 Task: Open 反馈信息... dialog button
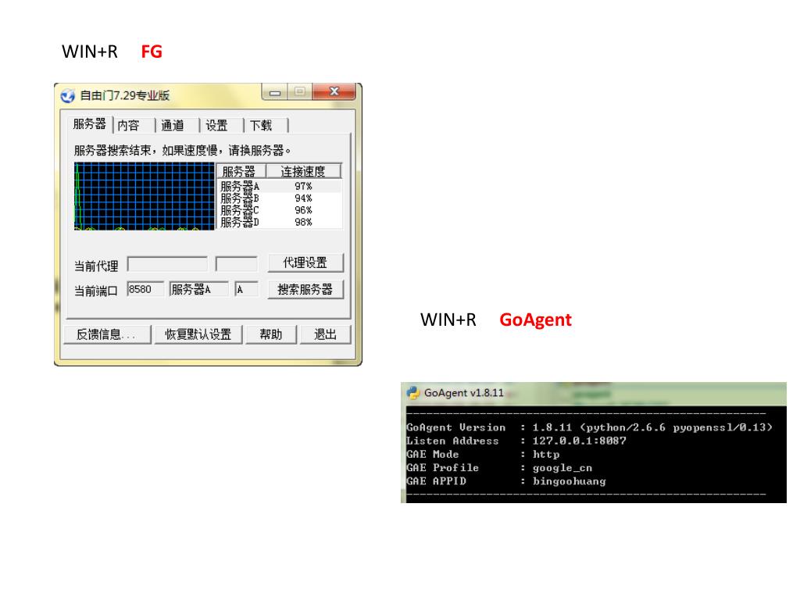coord(106,334)
